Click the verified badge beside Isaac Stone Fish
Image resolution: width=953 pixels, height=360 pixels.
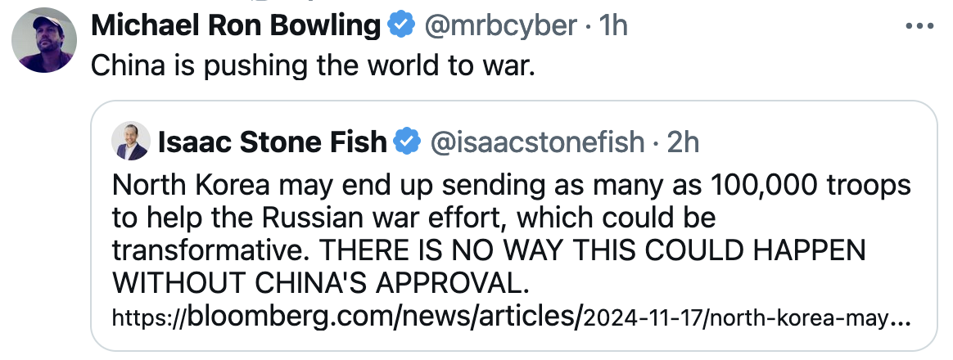(x=407, y=142)
